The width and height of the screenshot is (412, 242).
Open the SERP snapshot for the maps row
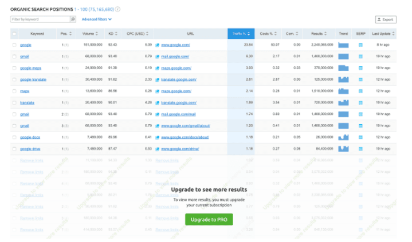360,91
